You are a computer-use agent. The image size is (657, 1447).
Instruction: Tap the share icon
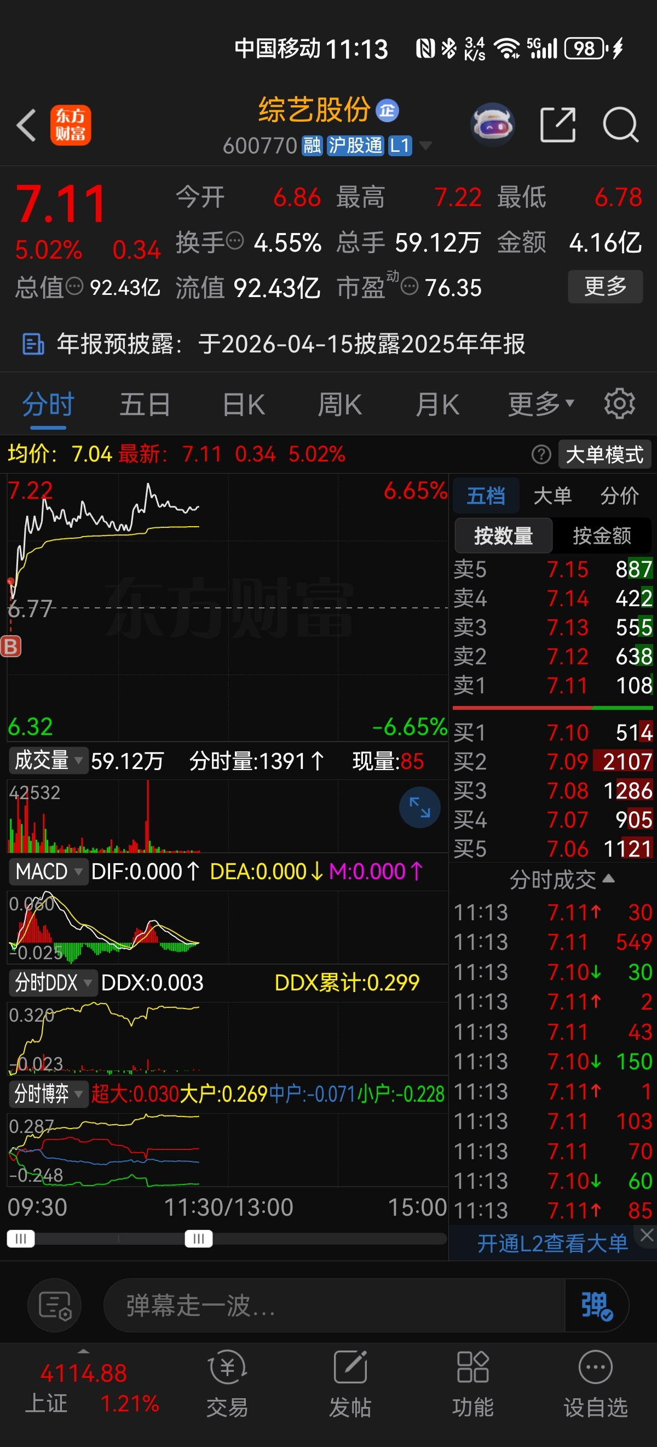click(x=558, y=125)
